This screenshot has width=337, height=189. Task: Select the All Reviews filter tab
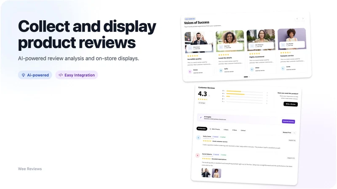point(202,129)
